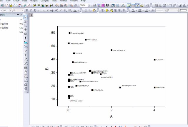Select the Screen Reader crosshair tool
The width and height of the screenshot is (188, 127).
[25, 30]
